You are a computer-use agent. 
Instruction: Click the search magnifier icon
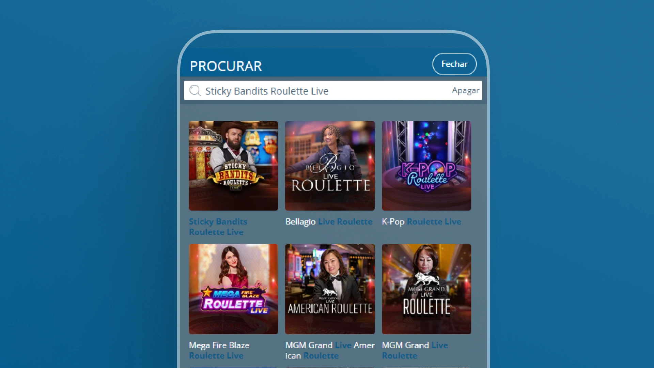coord(195,91)
